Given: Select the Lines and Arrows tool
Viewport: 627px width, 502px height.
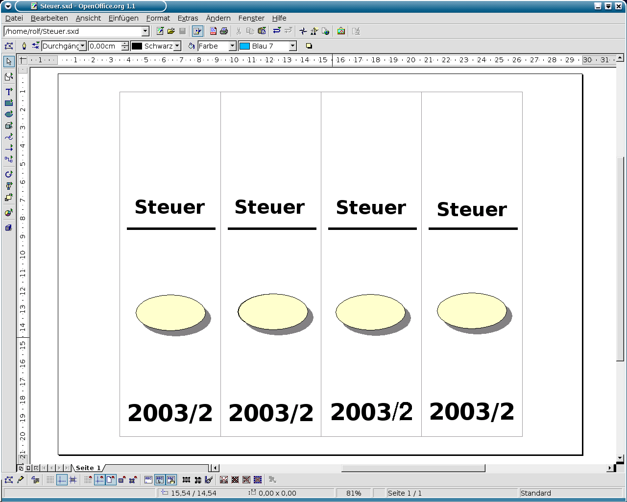Looking at the screenshot, I should click(x=9, y=148).
